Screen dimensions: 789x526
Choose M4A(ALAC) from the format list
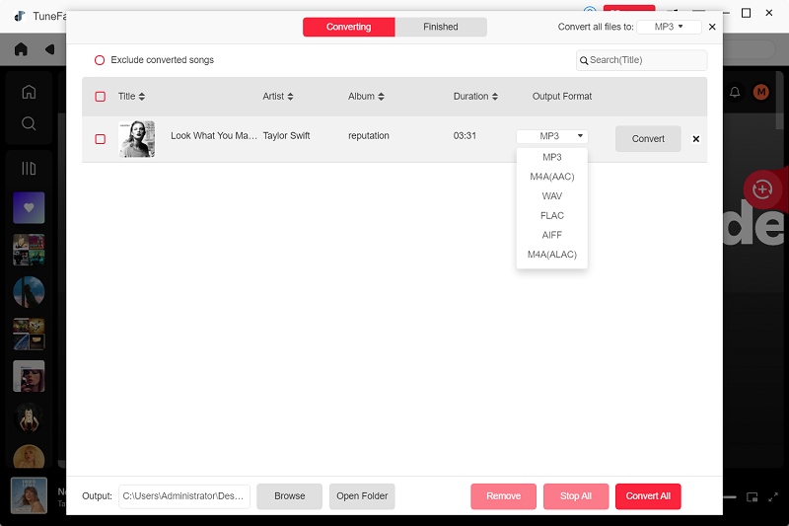pyautogui.click(x=552, y=255)
